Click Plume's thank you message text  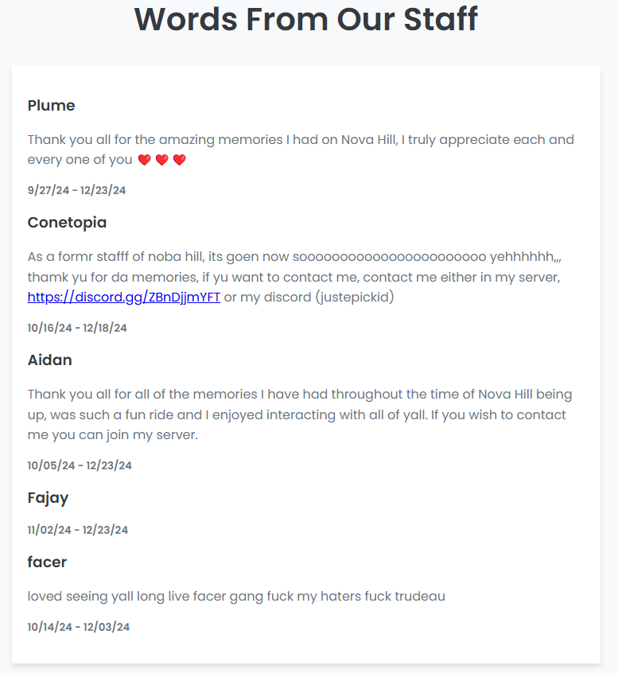300,140
